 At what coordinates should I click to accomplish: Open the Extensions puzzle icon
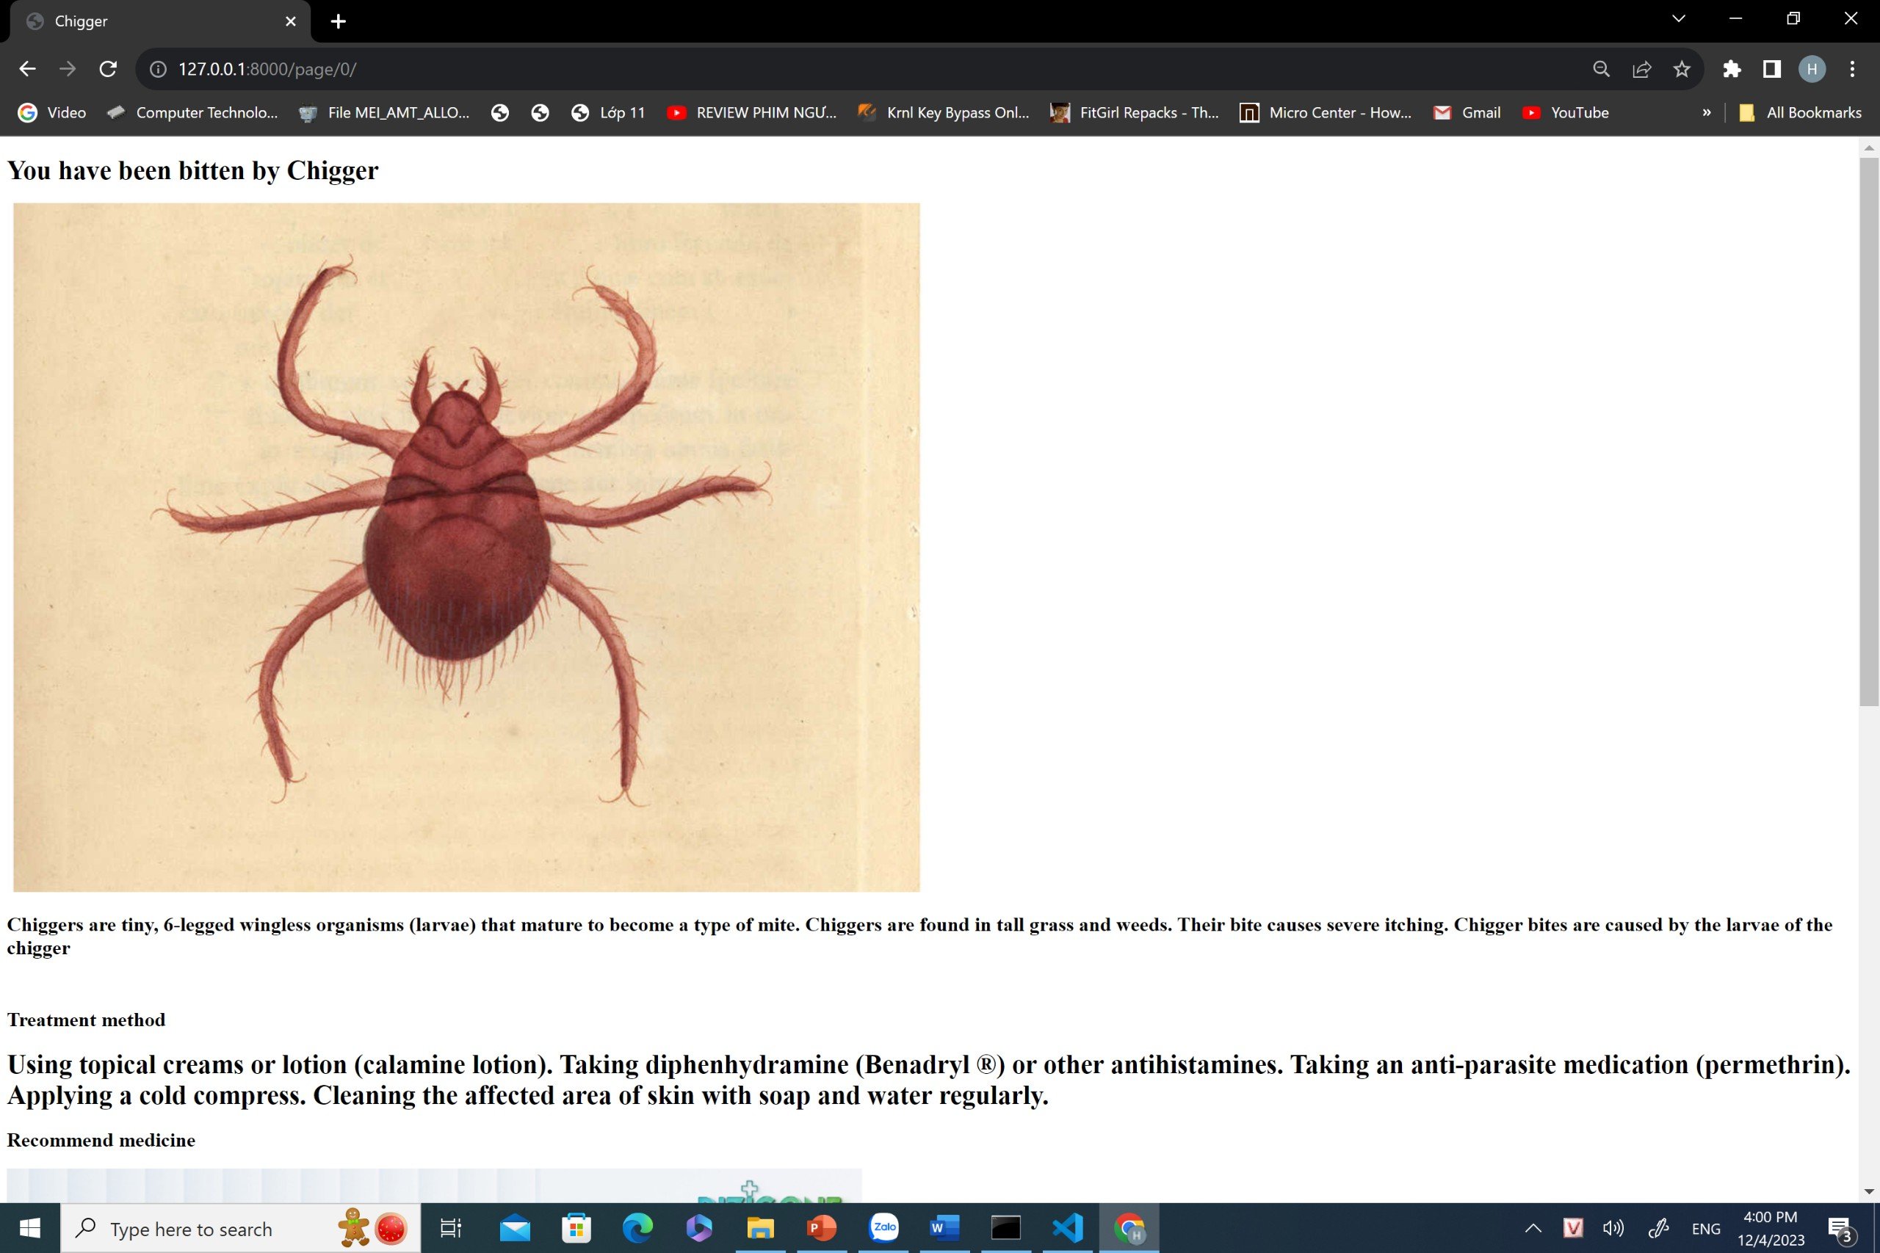tap(1732, 70)
